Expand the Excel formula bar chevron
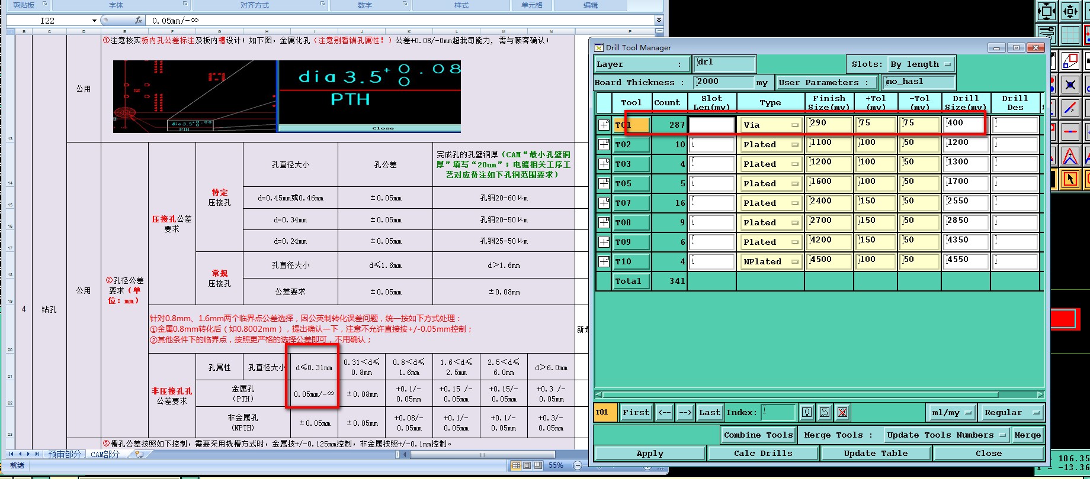 pos(659,20)
